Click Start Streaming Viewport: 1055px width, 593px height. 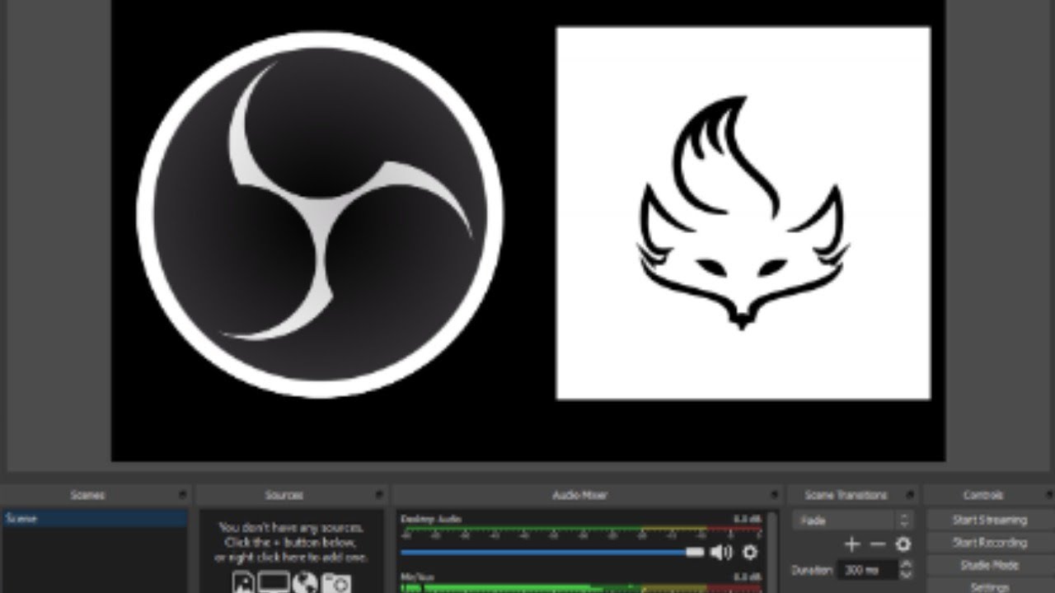990,521
